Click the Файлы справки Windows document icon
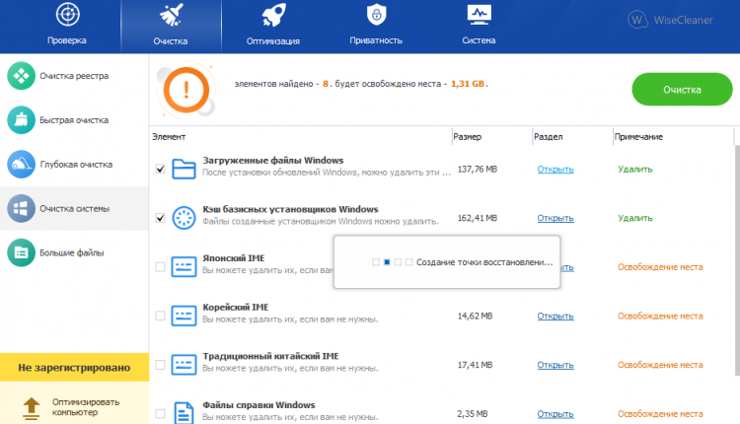Image resolution: width=740 pixels, height=424 pixels. pyautogui.click(x=184, y=413)
